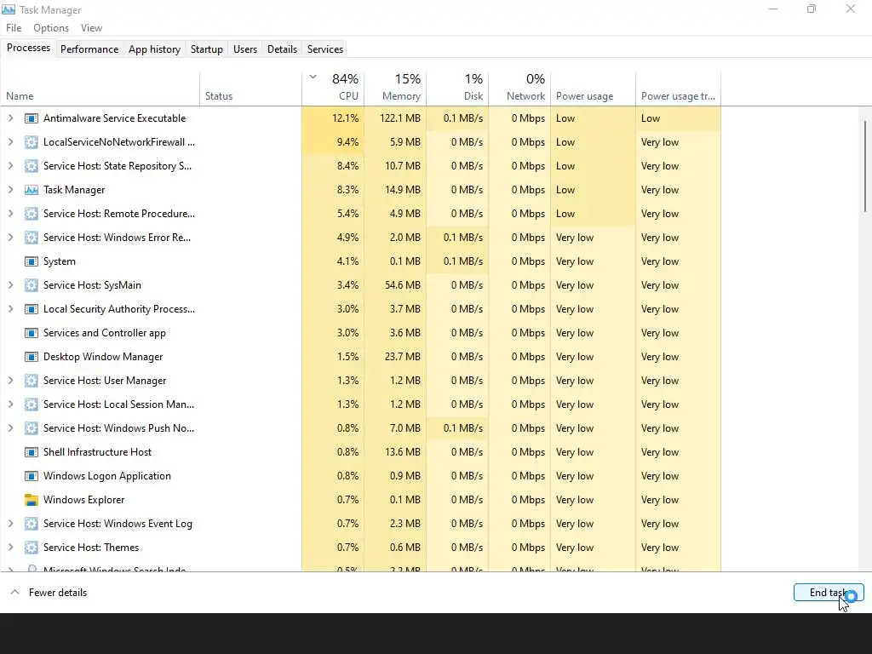The width and height of the screenshot is (872, 654).
Task: Expand Local Security Authority Process row
Action: [x=10, y=308]
